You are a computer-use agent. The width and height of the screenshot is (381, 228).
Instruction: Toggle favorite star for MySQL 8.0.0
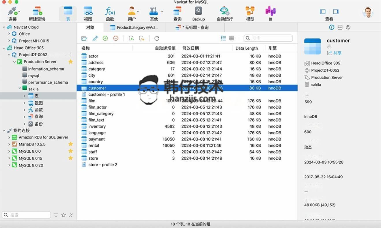coord(70,151)
